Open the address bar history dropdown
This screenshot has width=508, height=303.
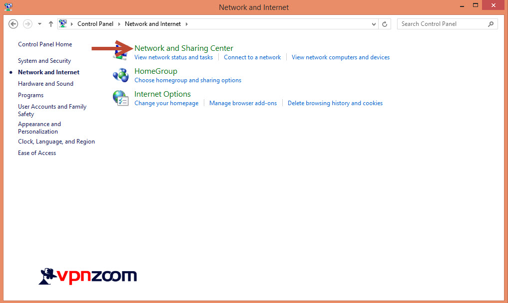pos(374,24)
